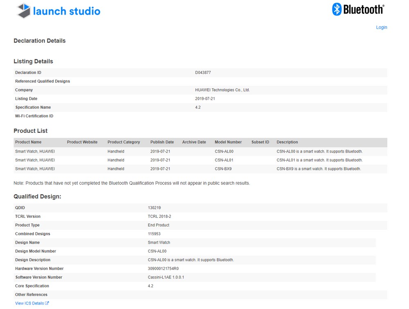Click the CSN-BX9 description cell
Image resolution: width=409 pixels, height=309 pixels.
[x=319, y=169]
